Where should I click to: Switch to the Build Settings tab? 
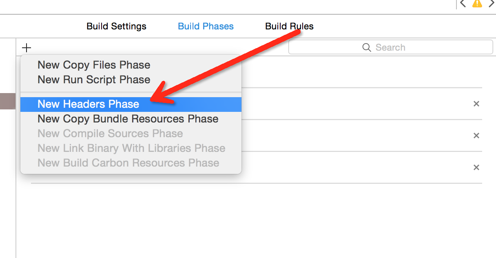click(x=116, y=27)
